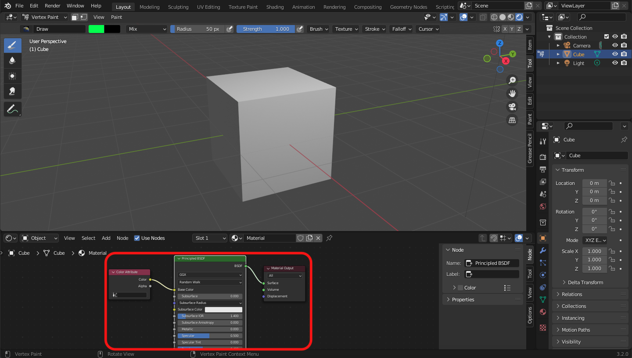
Task: Toggle camera view icon
Action: click(x=512, y=107)
